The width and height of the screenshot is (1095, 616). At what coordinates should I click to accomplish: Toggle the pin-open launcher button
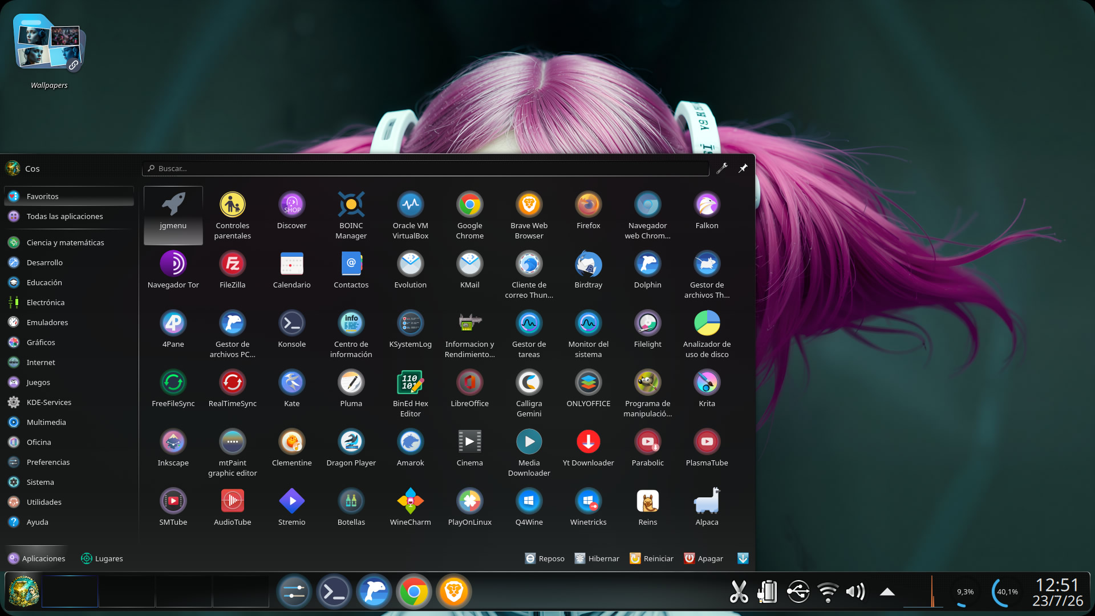tap(743, 168)
